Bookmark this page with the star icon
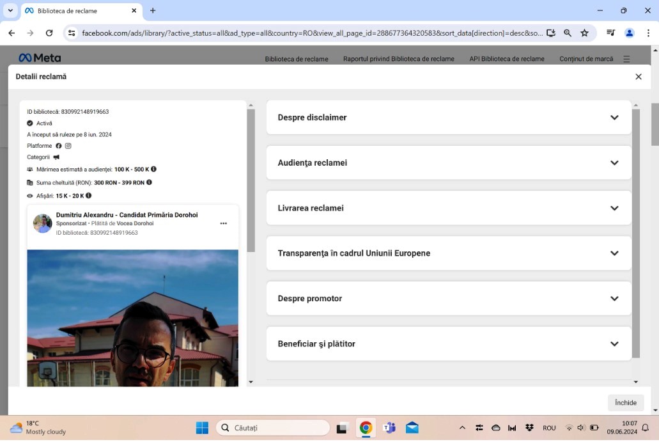 pos(584,33)
